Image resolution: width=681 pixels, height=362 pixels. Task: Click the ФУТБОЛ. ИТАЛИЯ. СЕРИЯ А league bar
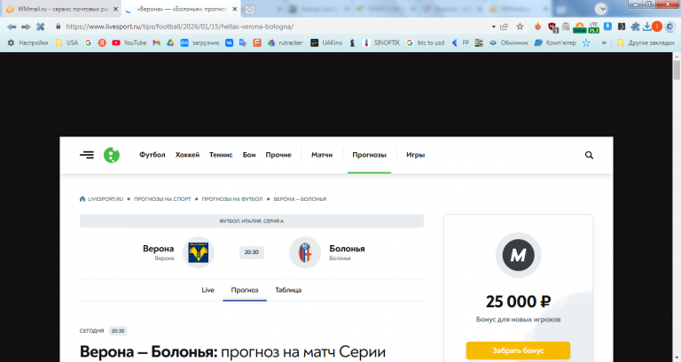pyautogui.click(x=252, y=221)
